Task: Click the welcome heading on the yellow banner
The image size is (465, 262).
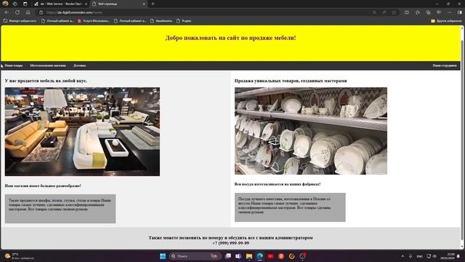Action: pos(230,38)
